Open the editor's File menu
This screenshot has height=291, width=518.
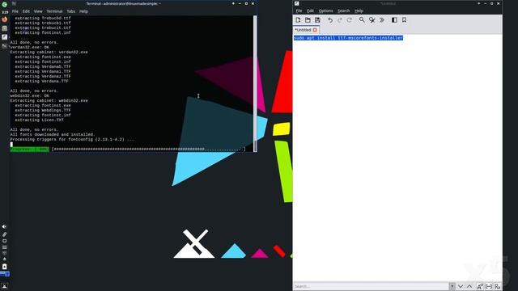coord(299,11)
